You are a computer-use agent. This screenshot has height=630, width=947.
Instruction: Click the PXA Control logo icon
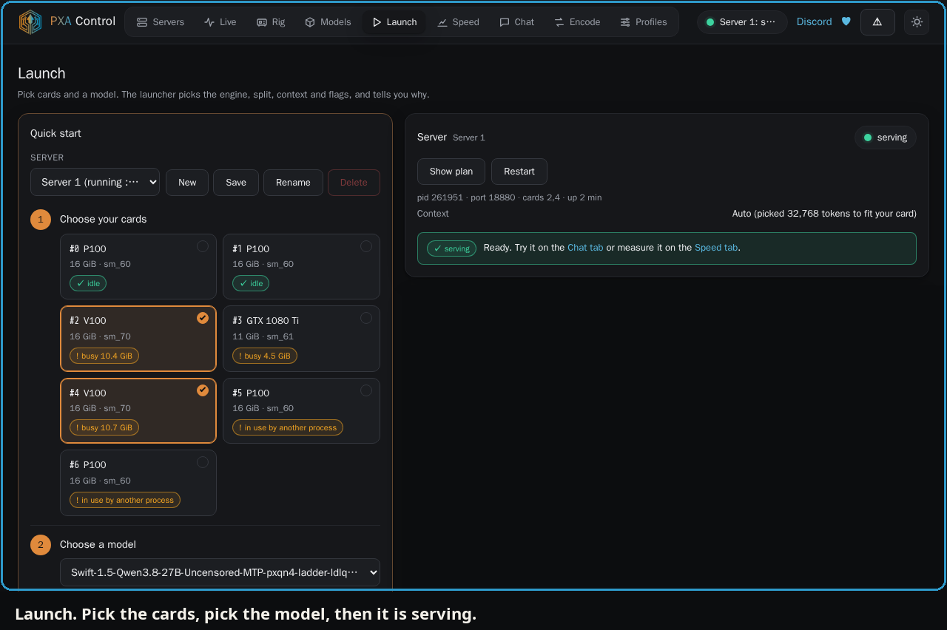30,22
